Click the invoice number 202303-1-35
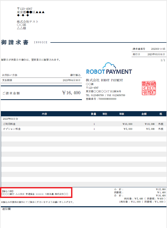Viewport: 167px width, 228px height. tap(158, 49)
